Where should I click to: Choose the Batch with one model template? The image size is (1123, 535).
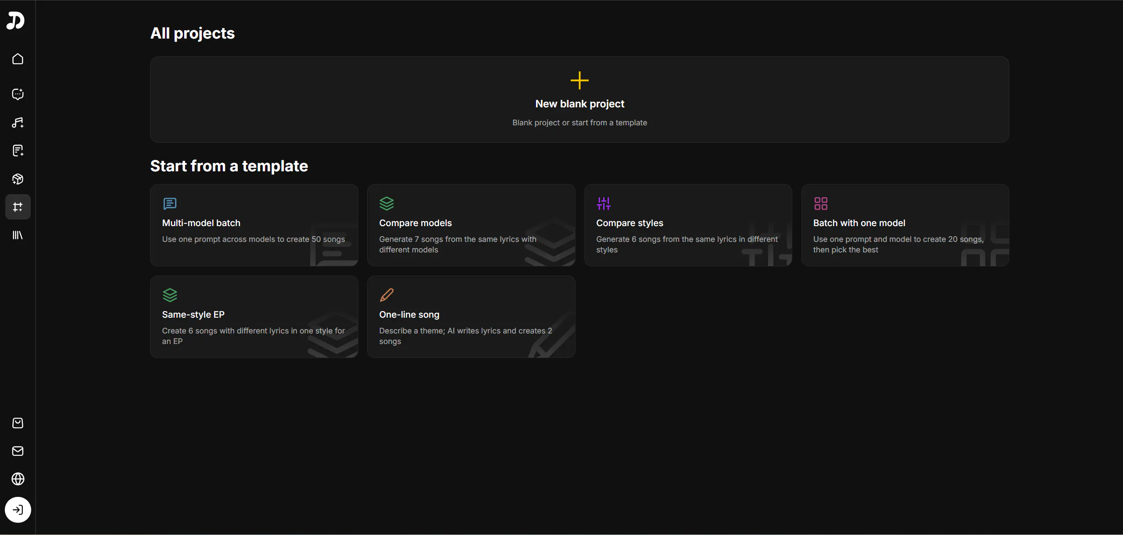(x=905, y=225)
